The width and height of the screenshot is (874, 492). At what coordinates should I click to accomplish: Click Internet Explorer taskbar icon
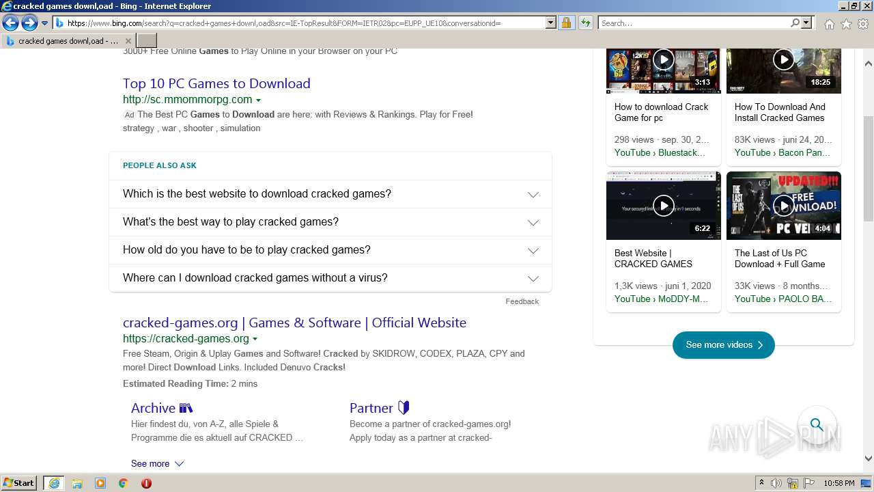pos(54,483)
